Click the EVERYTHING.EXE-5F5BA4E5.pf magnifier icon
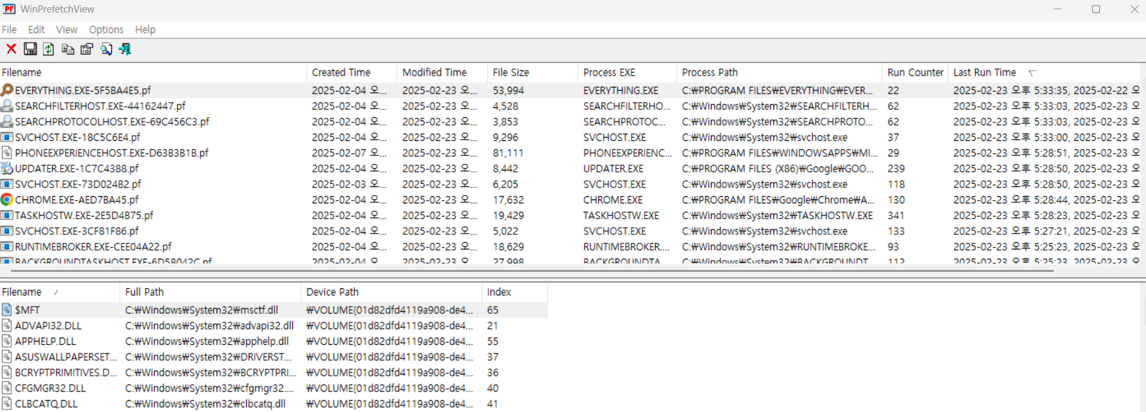 point(7,90)
